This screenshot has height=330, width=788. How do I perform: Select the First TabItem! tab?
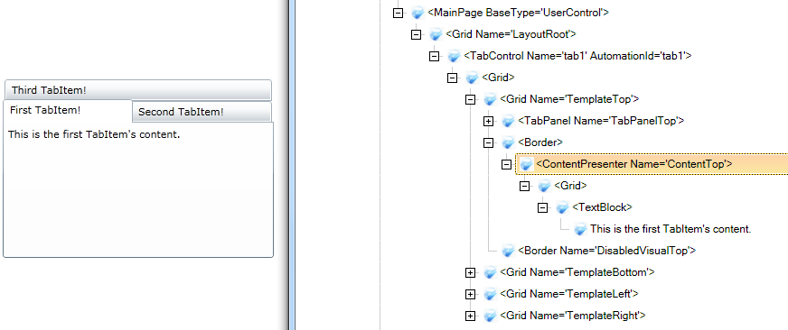click(x=68, y=110)
